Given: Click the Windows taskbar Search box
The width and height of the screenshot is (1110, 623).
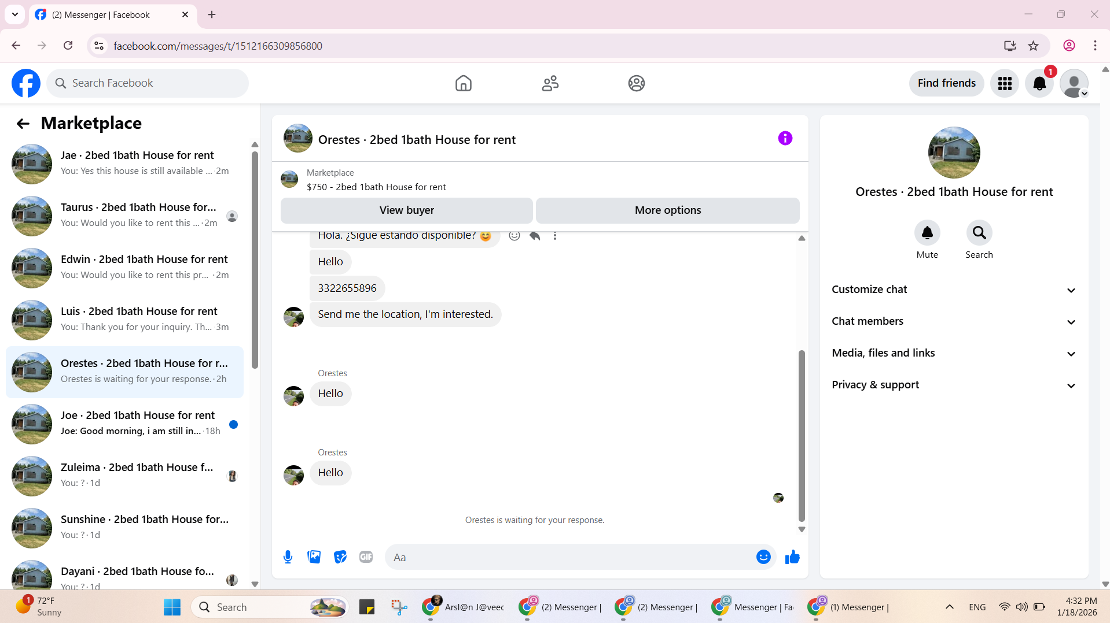Looking at the screenshot, I should [269, 607].
